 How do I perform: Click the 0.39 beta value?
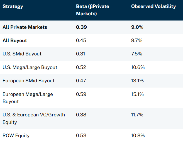(x=81, y=27)
